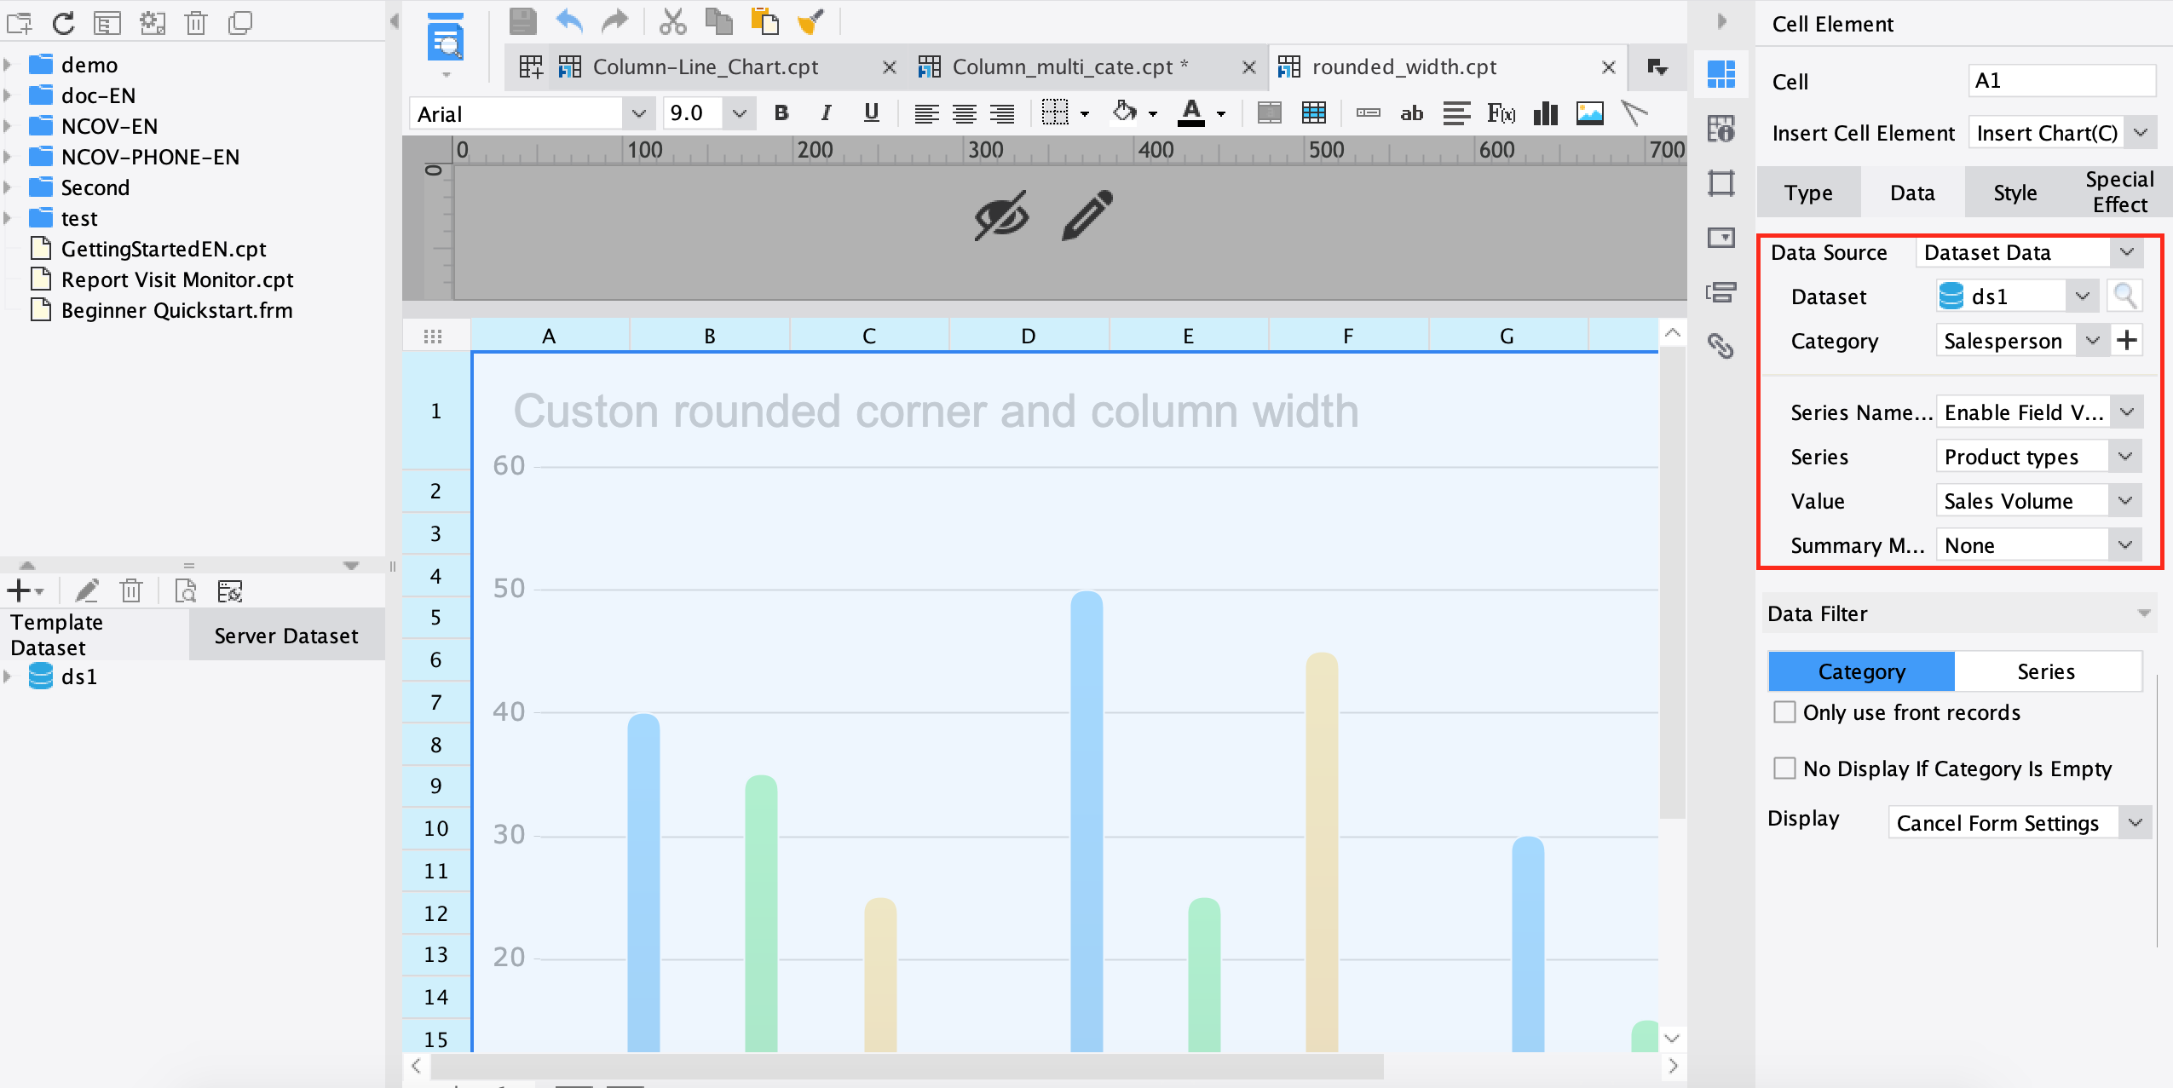Enable Only use front records checkbox
Screen dimensions: 2173x1088
pyautogui.click(x=1784, y=712)
